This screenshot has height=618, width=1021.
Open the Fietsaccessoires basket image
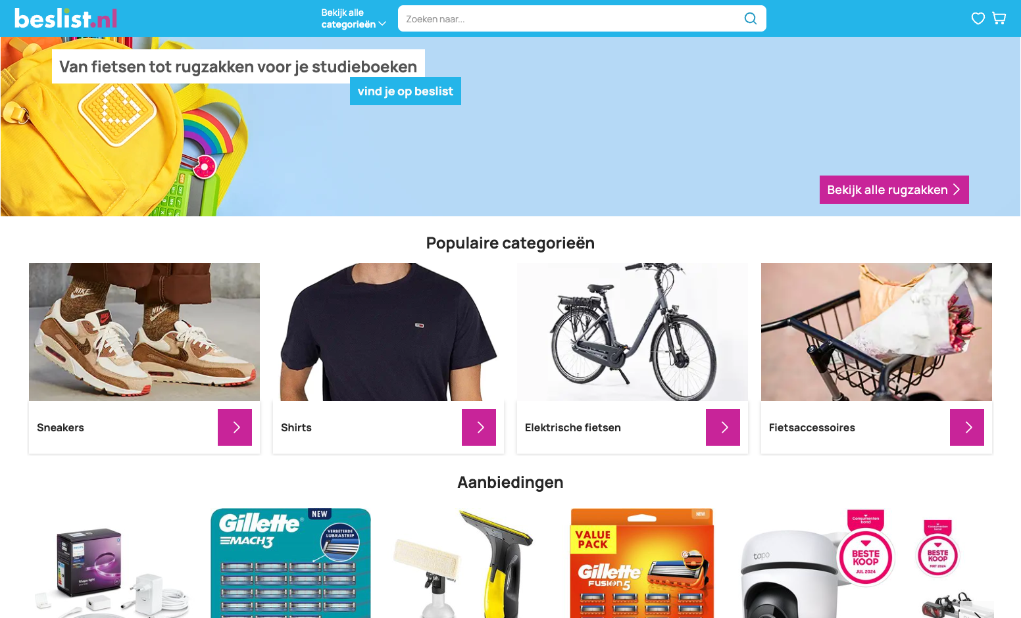876,332
